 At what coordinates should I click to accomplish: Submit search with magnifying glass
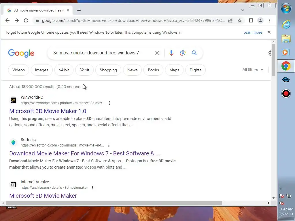194,53
